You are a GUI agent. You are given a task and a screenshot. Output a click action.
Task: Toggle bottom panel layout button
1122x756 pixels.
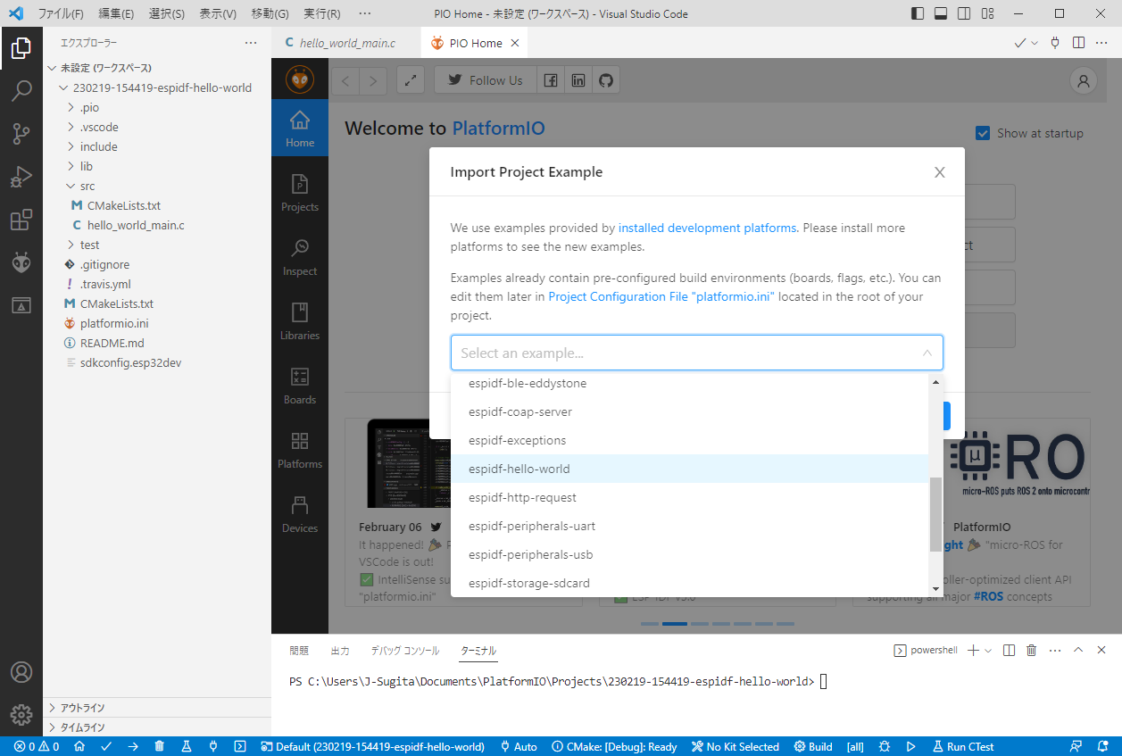(941, 13)
